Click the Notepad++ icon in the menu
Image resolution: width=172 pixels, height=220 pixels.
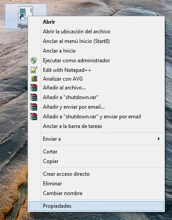(34, 70)
